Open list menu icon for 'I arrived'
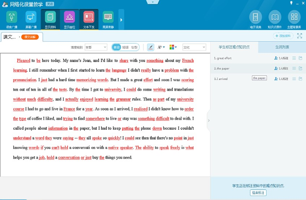 (294, 79)
